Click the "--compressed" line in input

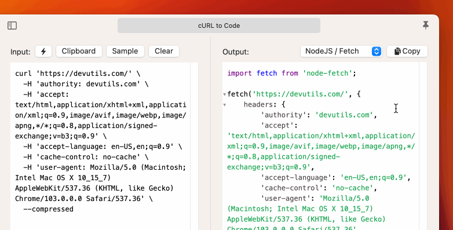[x=48, y=209]
